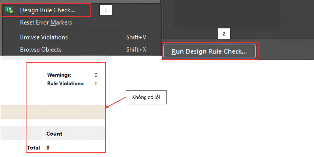Select the Rule Violations count value 0
This screenshot has height=157, width=314.
click(96, 84)
